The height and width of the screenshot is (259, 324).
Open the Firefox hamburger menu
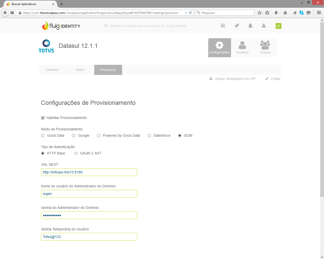click(319, 13)
